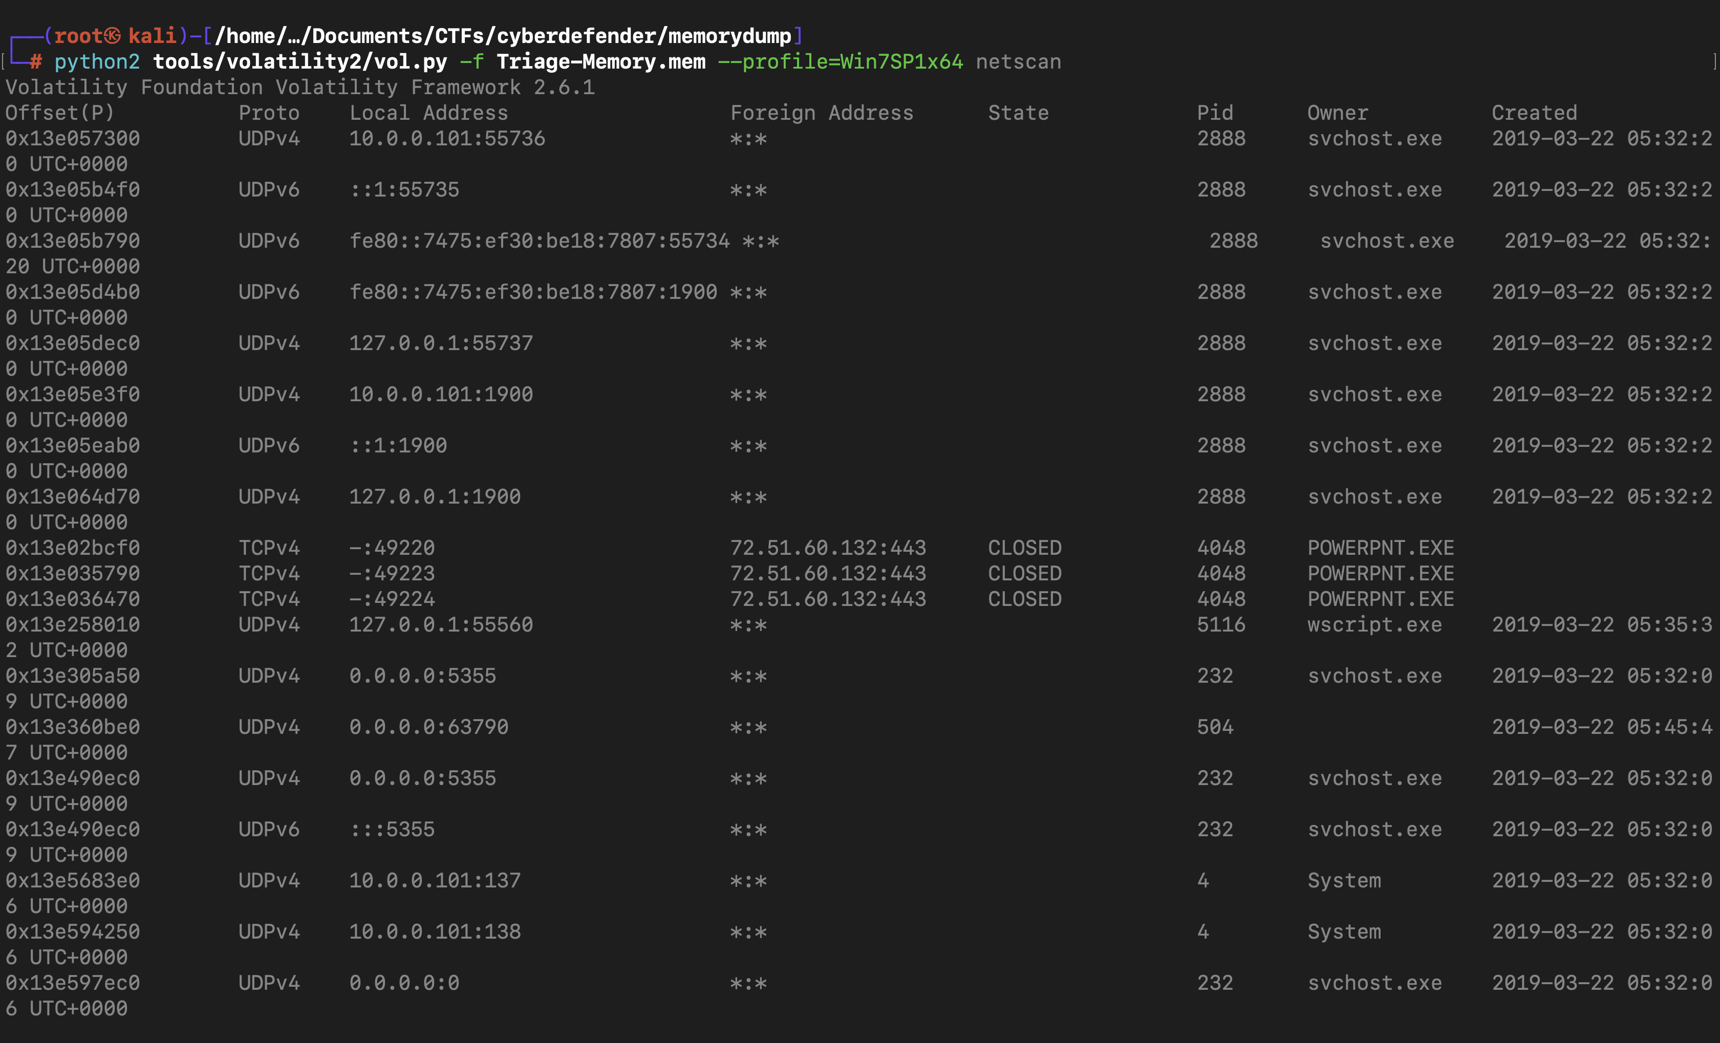Click the 'netscan' plugin name in the command

1018,62
